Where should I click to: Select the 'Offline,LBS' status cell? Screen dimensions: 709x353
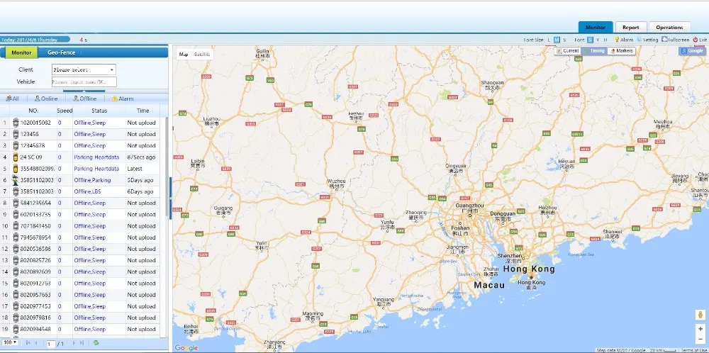tap(87, 191)
